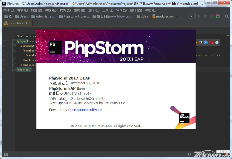Open the 编辑 (E) menu
The width and height of the screenshot is (232, 159).
[22, 10]
